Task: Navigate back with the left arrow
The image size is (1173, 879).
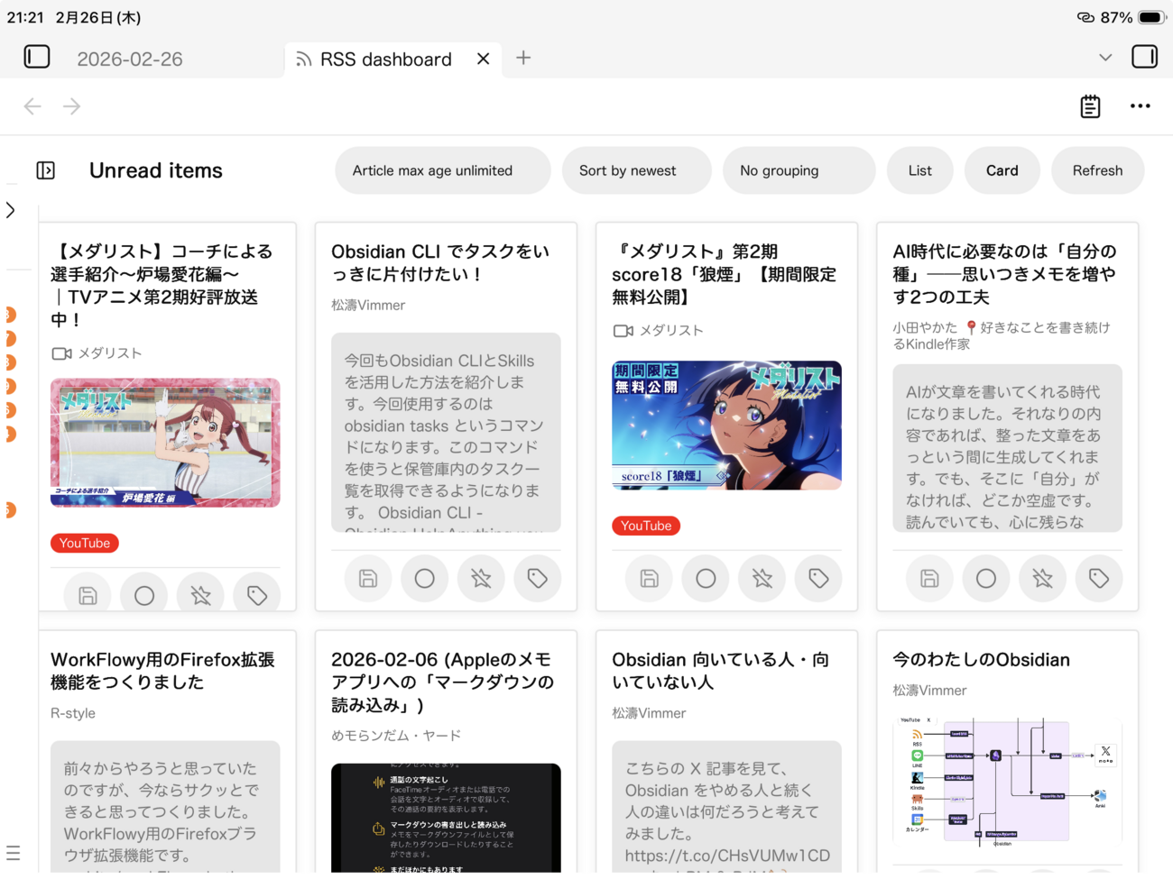Action: tap(32, 106)
